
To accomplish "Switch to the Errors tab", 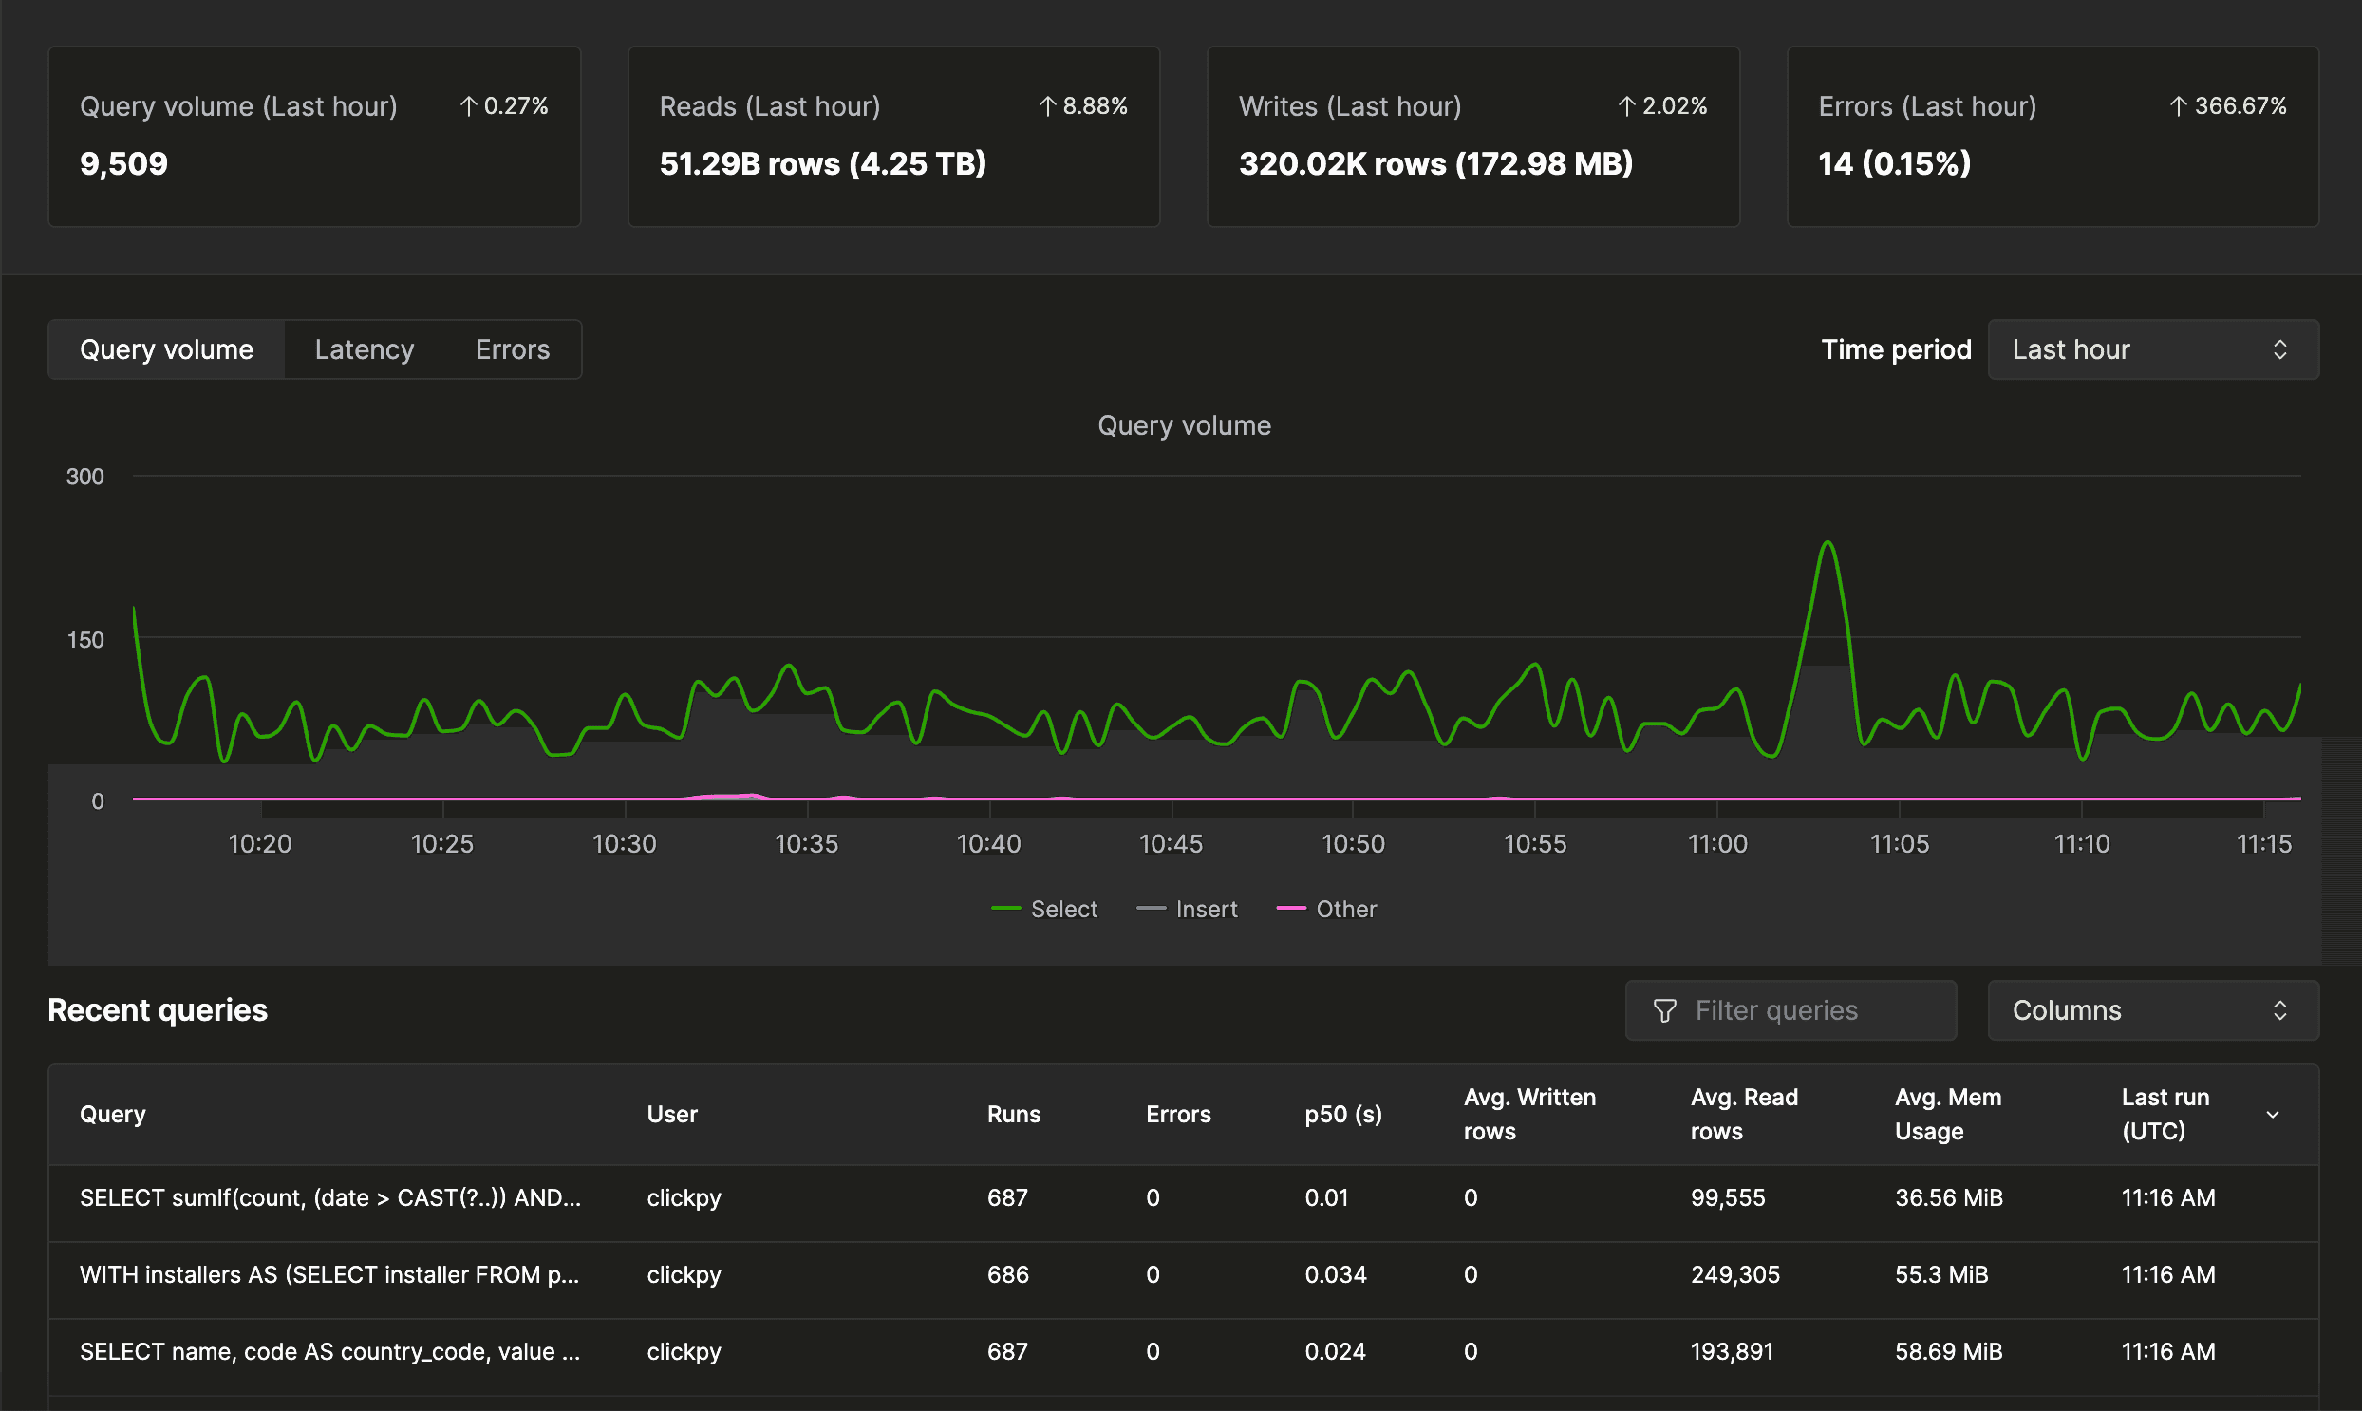I will pos(513,349).
